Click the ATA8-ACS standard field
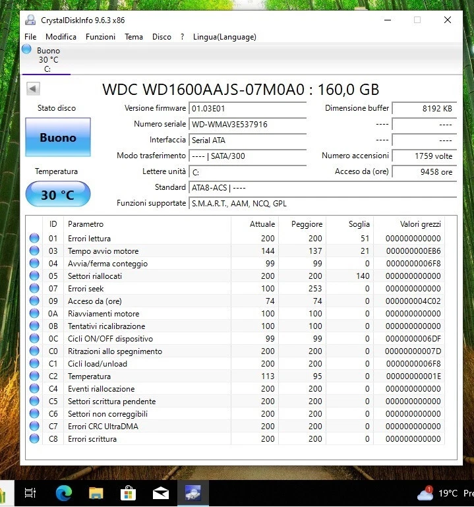This screenshot has width=474, height=507. (322, 187)
